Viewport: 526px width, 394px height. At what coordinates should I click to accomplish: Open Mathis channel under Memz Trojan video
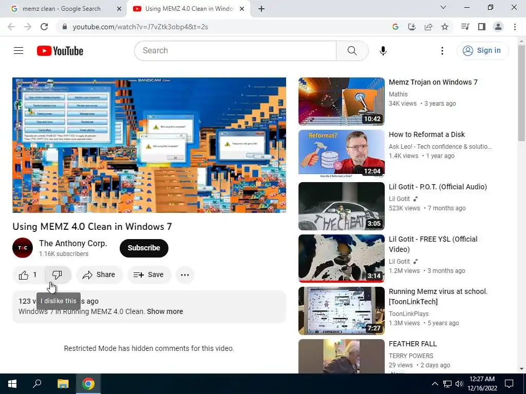tap(398, 94)
